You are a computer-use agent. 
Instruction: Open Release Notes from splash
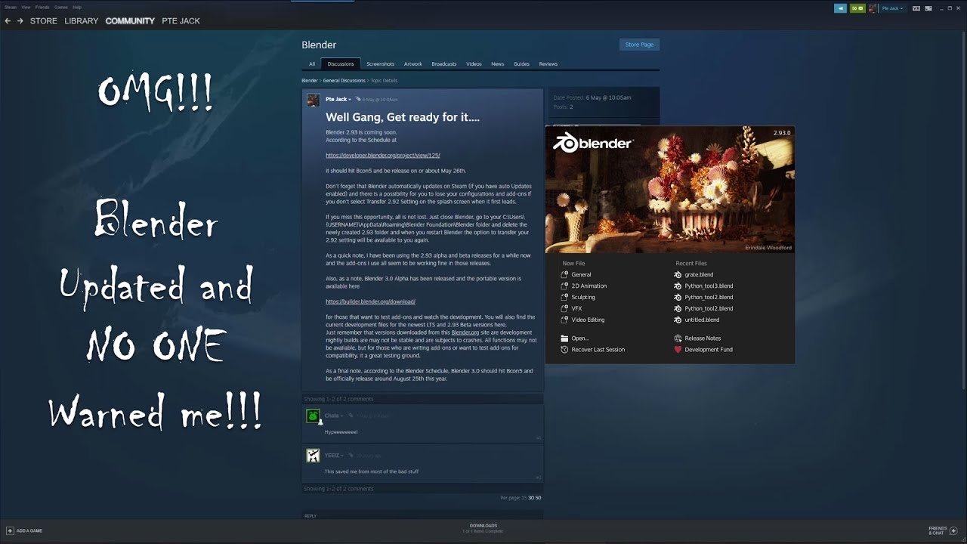697,338
